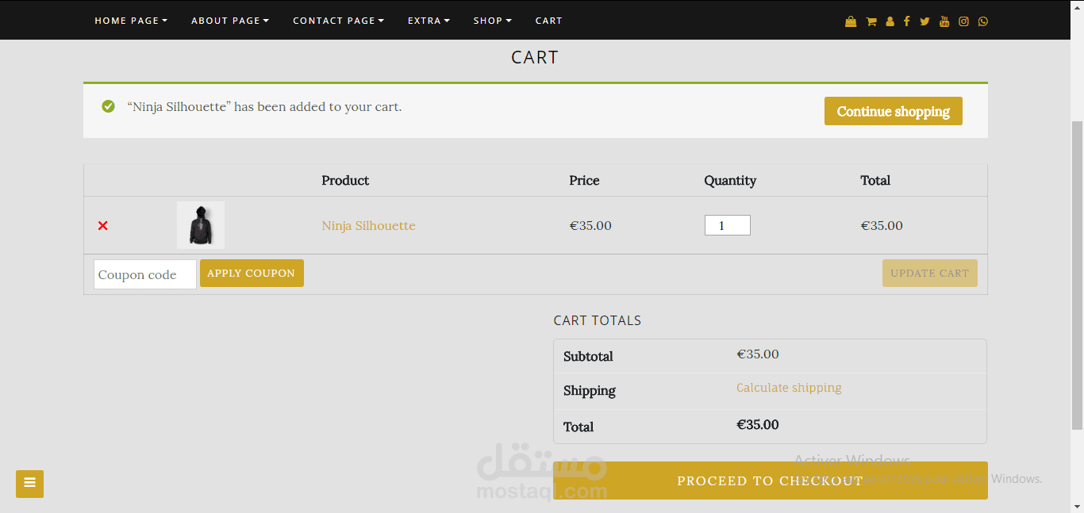Click the WhatsApp icon
Viewport: 1084px width, 513px height.
click(x=983, y=21)
